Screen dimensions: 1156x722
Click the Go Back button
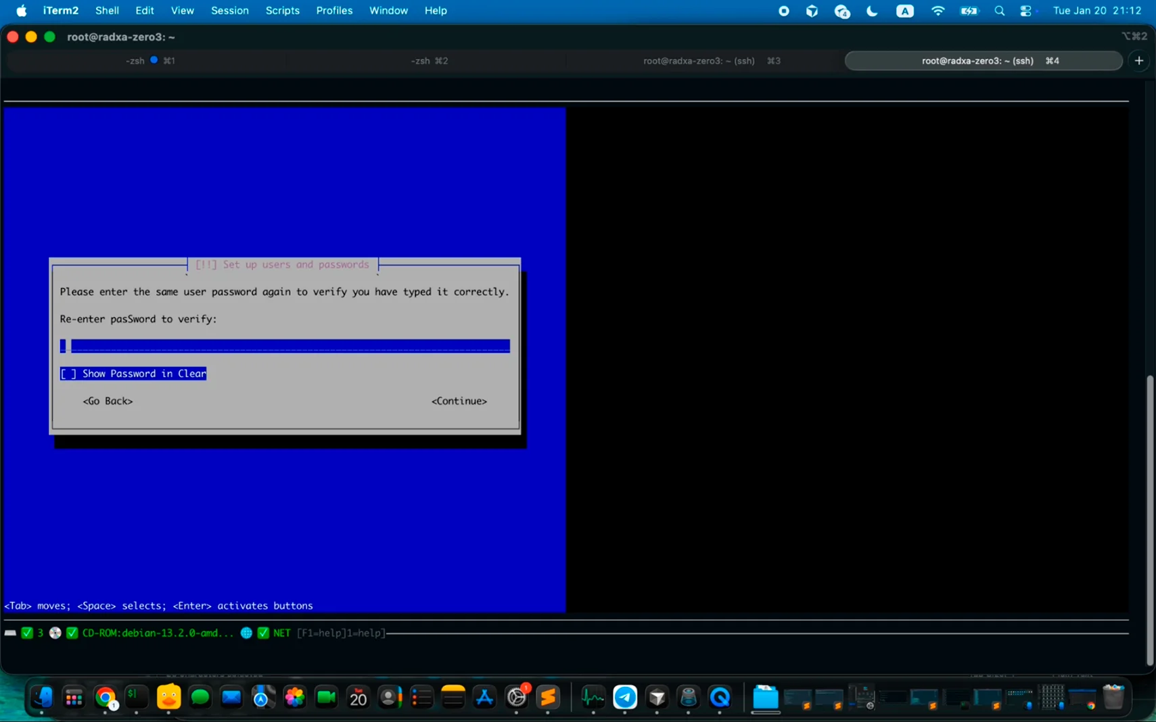point(107,400)
